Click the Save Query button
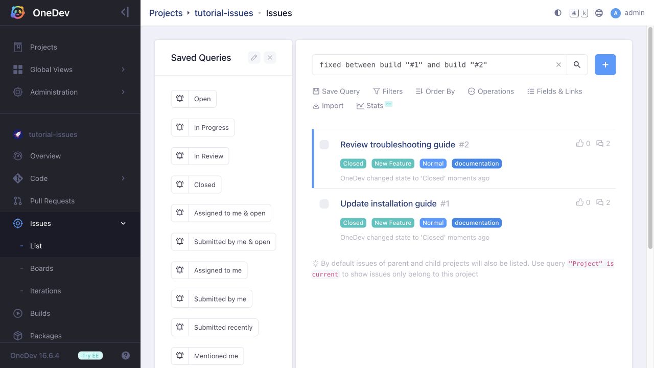This screenshot has width=654, height=368. [336, 91]
